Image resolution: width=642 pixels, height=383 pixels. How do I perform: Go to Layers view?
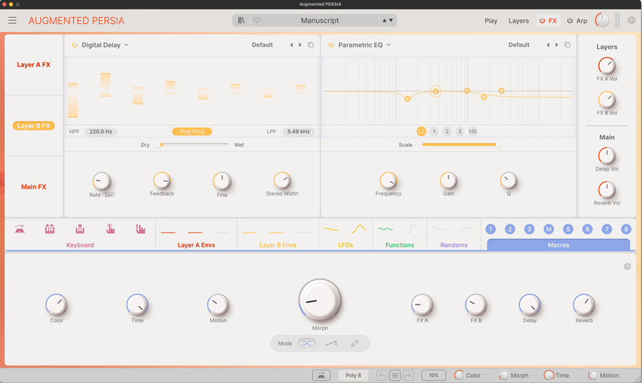(x=518, y=21)
